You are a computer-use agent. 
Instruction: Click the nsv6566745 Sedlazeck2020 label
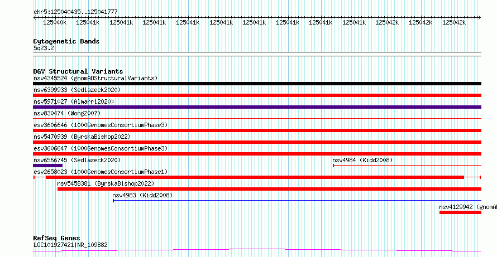(x=77, y=160)
